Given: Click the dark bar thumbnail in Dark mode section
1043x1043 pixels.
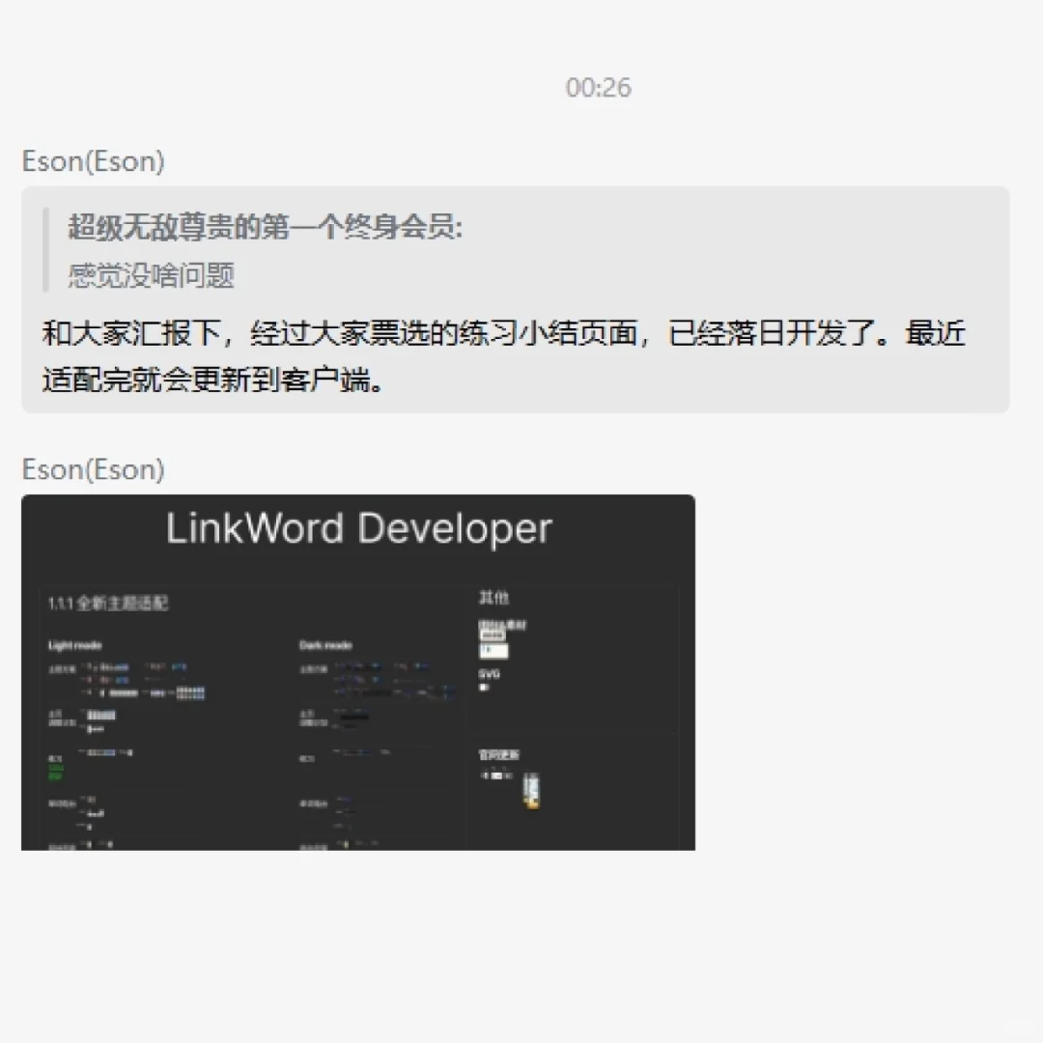Looking at the screenshot, I should (353, 717).
